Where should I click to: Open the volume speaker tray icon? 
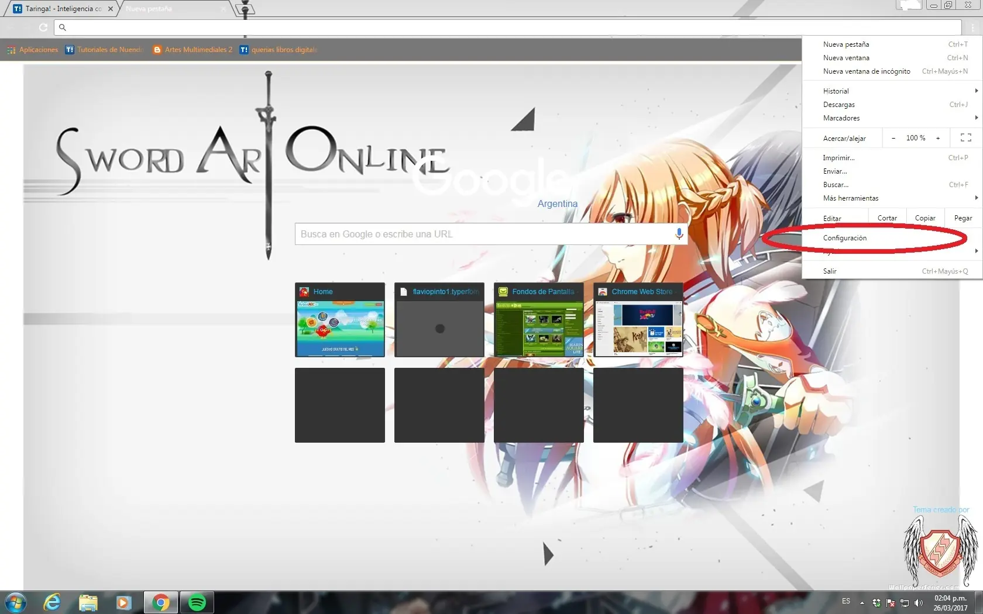pyautogui.click(x=919, y=602)
